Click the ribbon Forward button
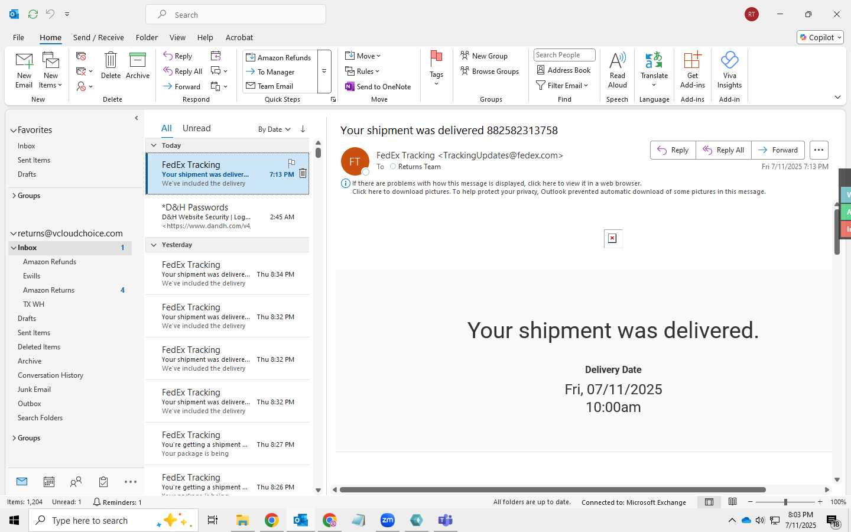 point(182,86)
